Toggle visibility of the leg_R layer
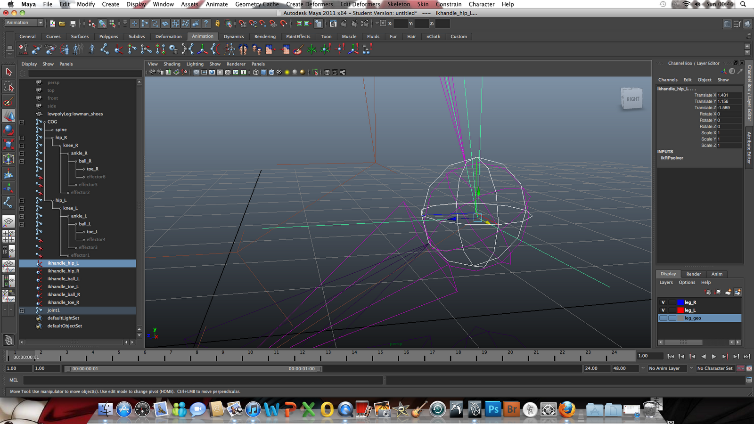 [663, 302]
